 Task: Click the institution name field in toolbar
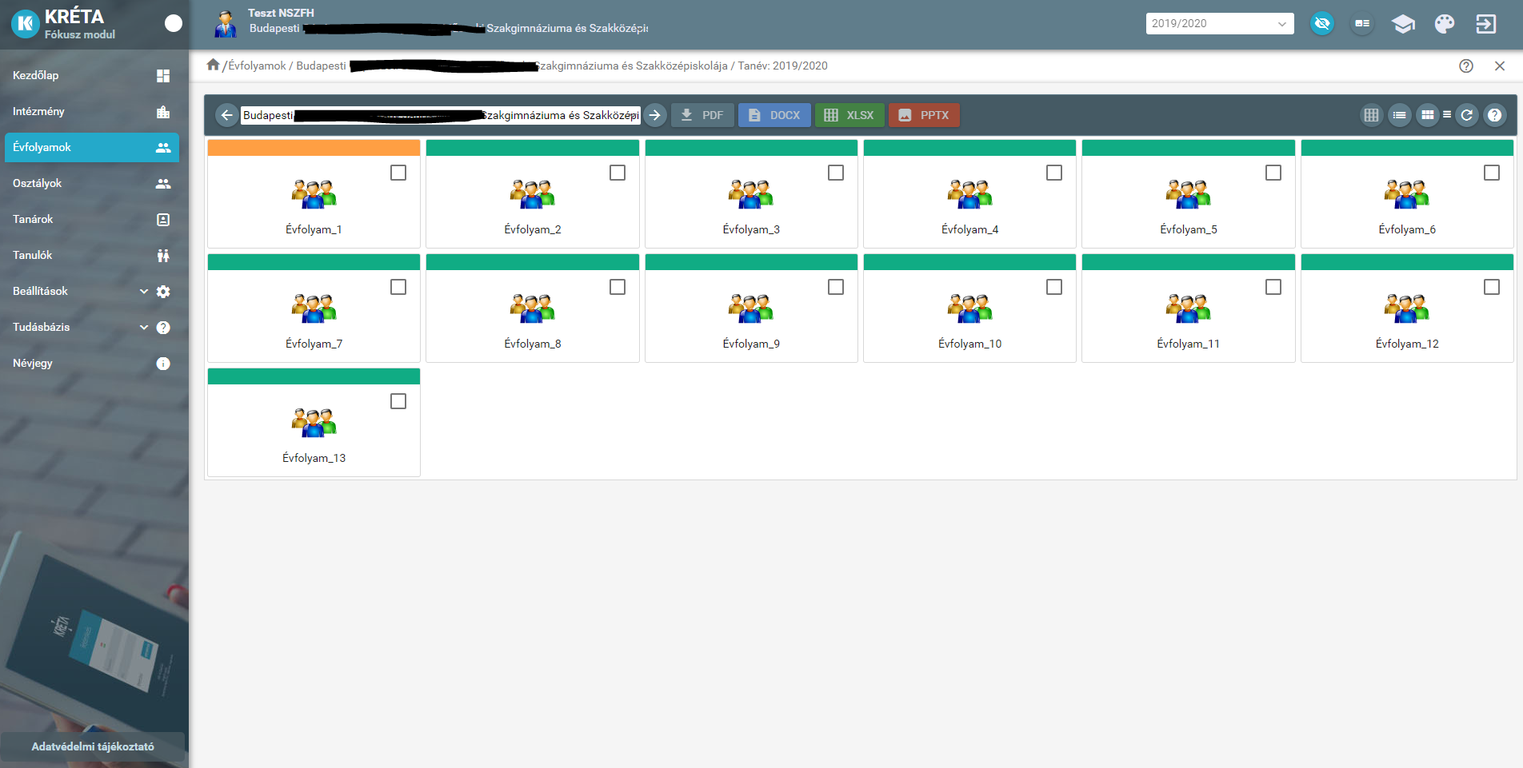coord(441,115)
